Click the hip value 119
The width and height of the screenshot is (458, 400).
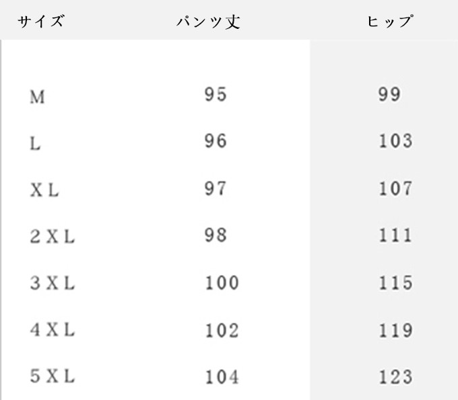(395, 330)
